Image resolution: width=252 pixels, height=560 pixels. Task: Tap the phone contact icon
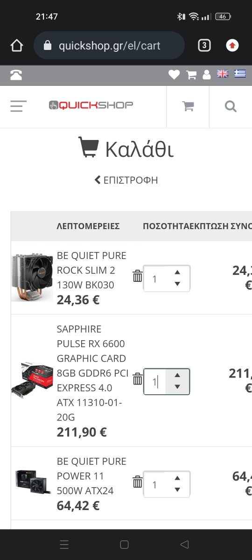click(x=16, y=75)
